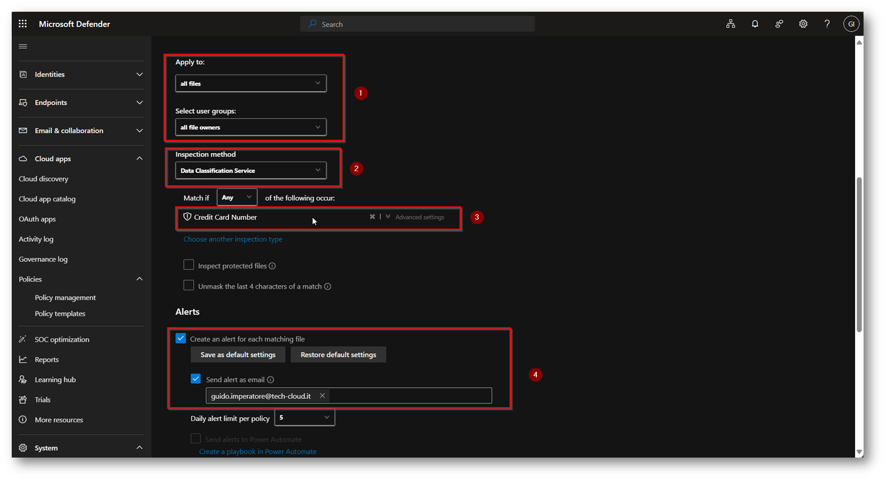Click the scrollbar down arrow

(859, 452)
